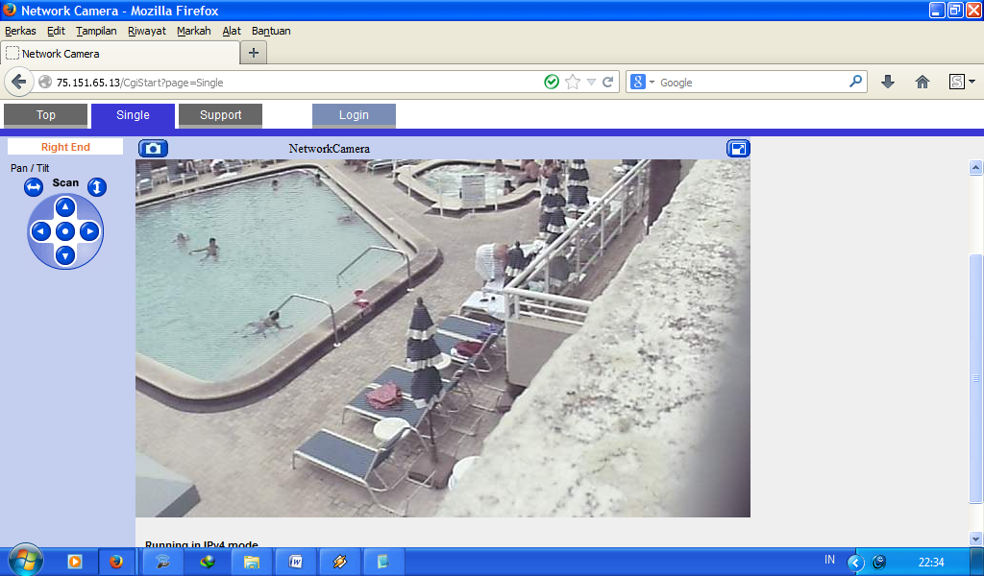Image resolution: width=984 pixels, height=576 pixels.
Task: Pan the camera right
Action: 89,231
